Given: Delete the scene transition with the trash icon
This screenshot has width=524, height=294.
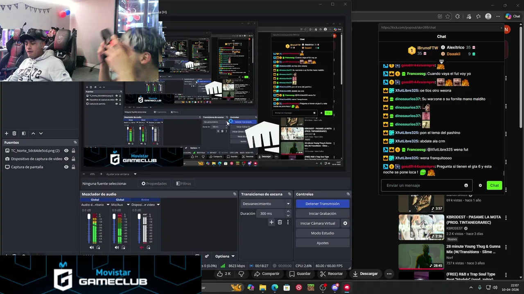Looking at the screenshot, I should pos(280,222).
